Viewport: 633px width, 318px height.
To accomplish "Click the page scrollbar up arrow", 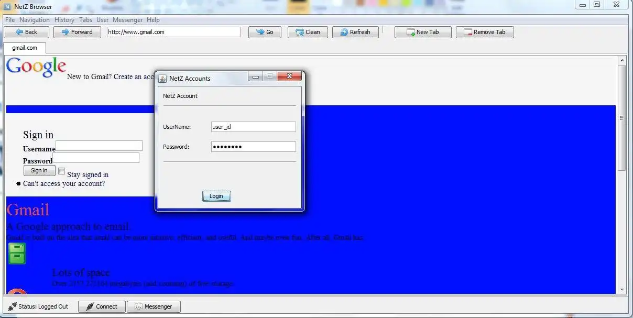I will pos(622,61).
